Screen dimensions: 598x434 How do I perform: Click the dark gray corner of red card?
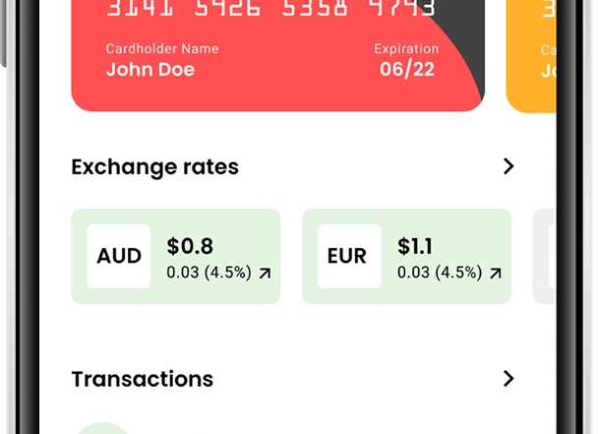(469, 39)
